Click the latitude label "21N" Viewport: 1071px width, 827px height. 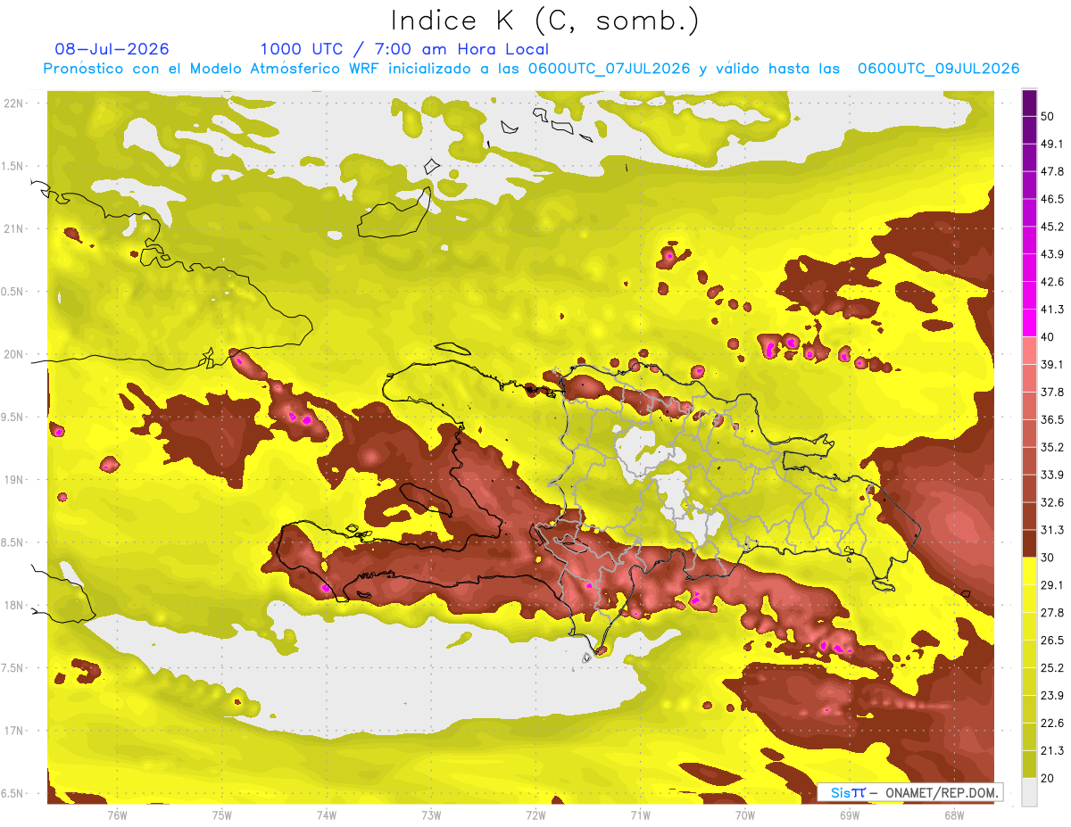(x=14, y=229)
